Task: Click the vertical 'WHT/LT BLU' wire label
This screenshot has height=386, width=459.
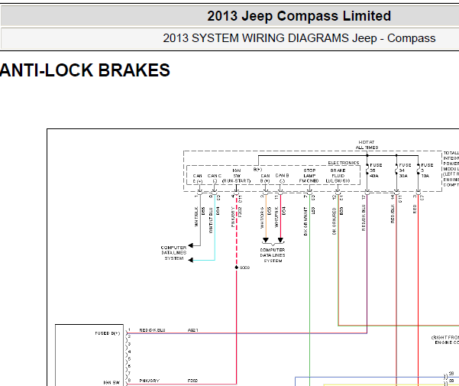Action: [x=211, y=220]
